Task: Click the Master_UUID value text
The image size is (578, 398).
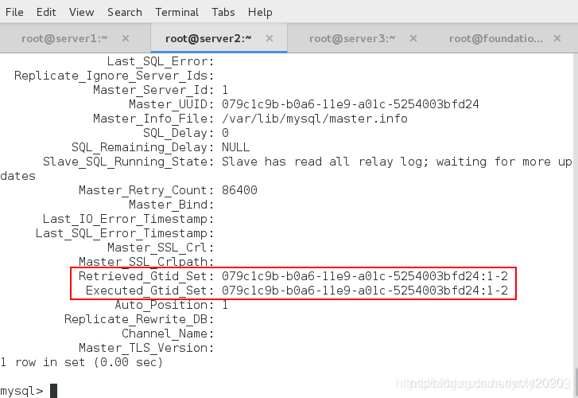Action: pyautogui.click(x=350, y=104)
